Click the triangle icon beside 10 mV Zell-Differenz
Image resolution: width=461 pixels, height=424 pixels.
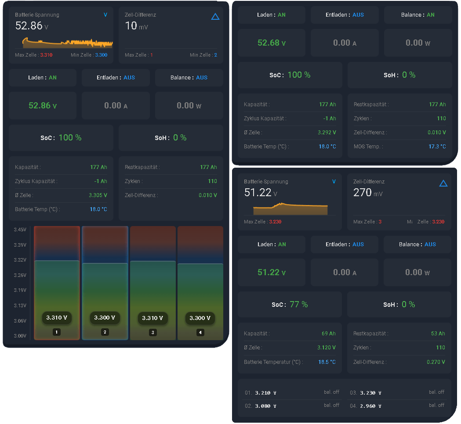(215, 17)
